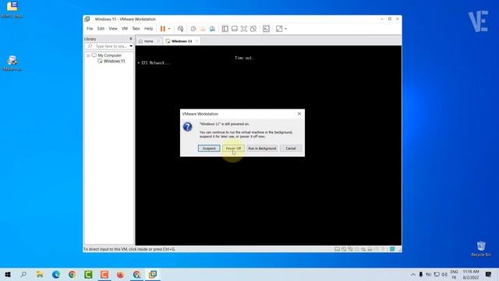Enter full screen mode via toolbar icon
This screenshot has width=499, height=281.
point(244,29)
